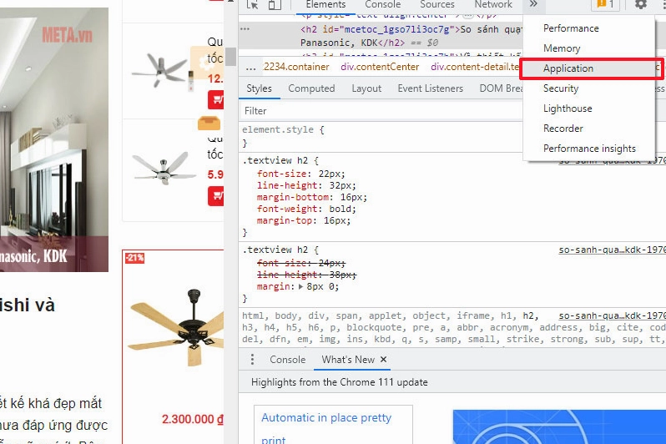Select div.content-detail breadcrumb
The width and height of the screenshot is (666, 444).
[475, 67]
